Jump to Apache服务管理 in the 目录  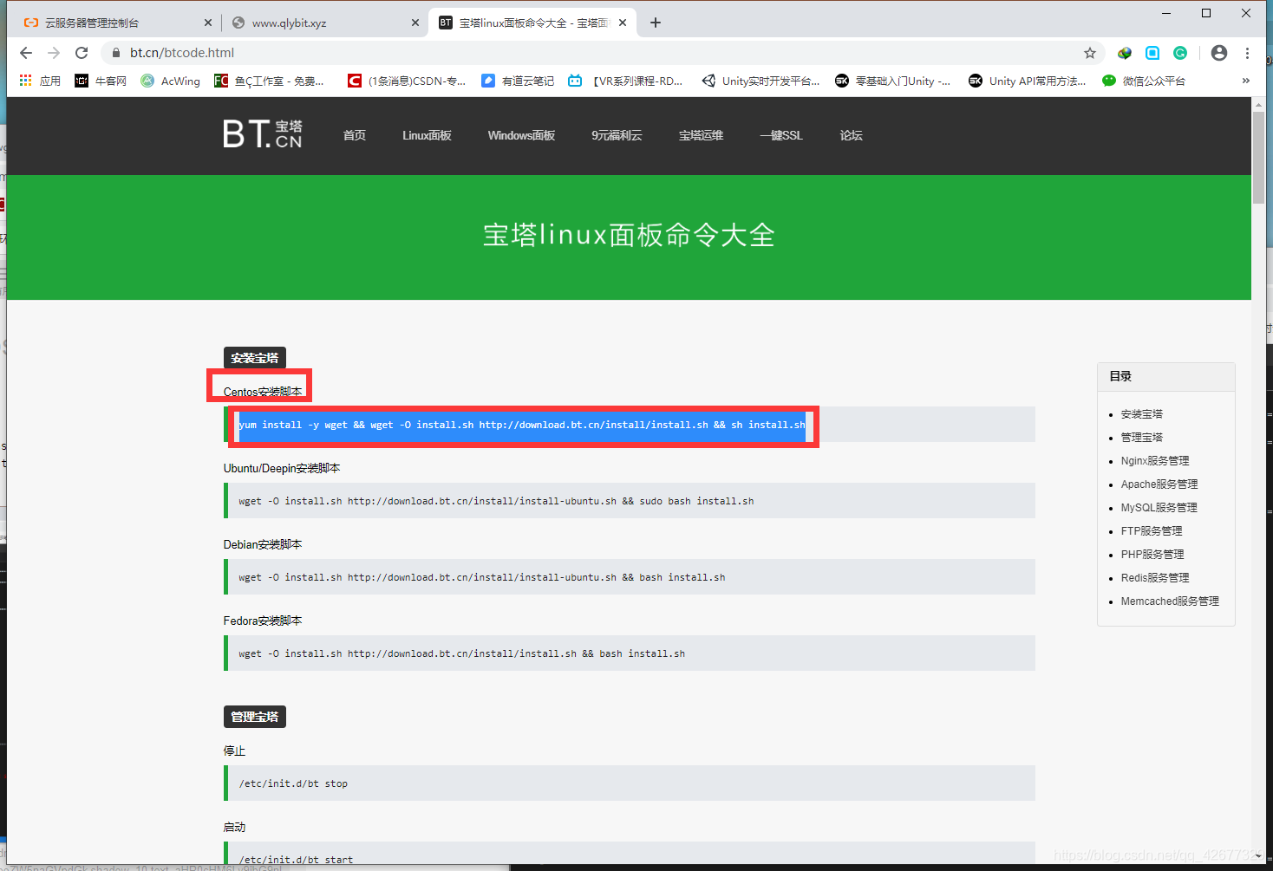1159,484
